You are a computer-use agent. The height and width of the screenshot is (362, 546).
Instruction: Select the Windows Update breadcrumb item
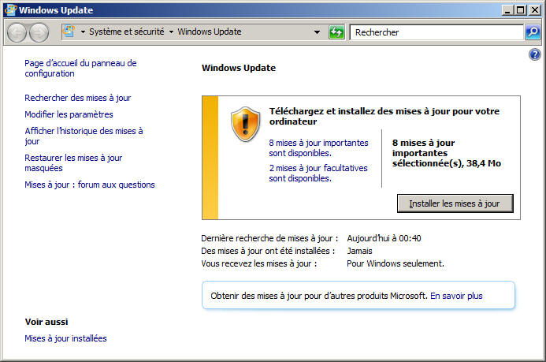[x=210, y=32]
